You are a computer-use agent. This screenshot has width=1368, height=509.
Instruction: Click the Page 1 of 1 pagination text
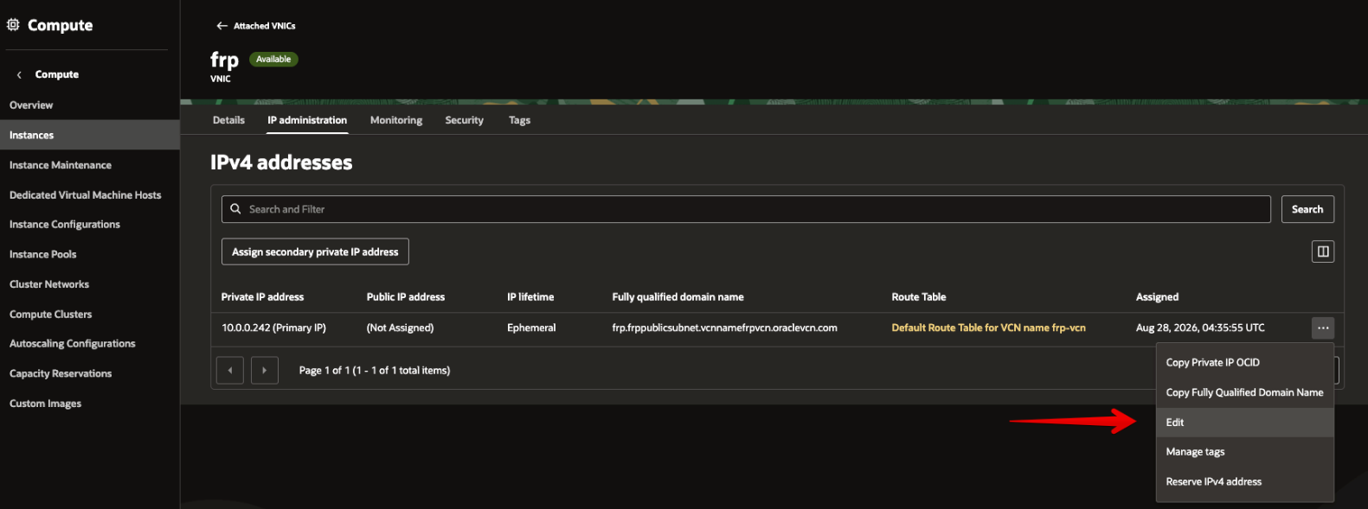click(x=375, y=371)
